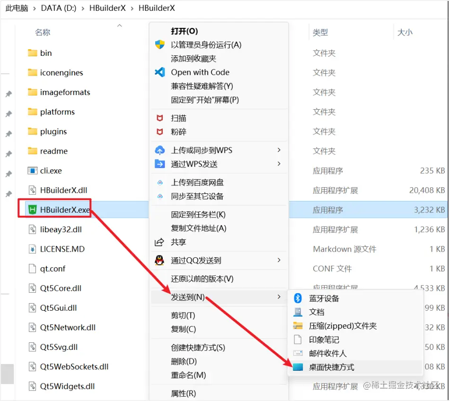Expand the 发送到(N) submenu arrow
Viewport: 450px width, 401px height.
(x=279, y=297)
